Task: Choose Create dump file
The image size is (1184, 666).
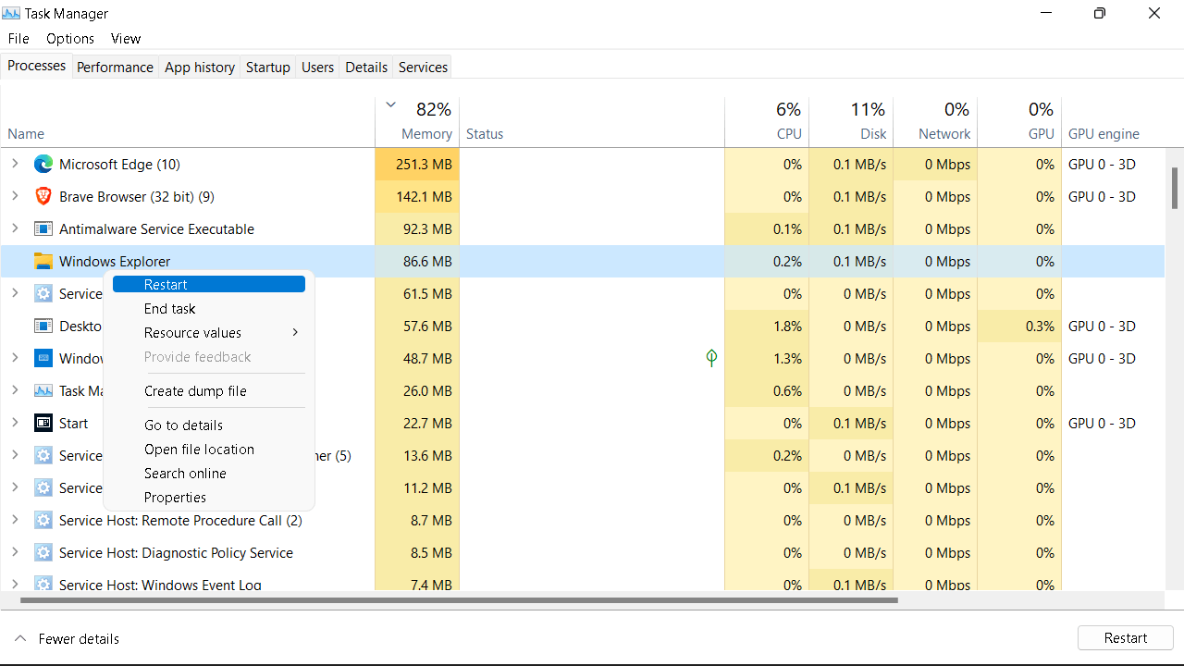Action: coord(209,391)
